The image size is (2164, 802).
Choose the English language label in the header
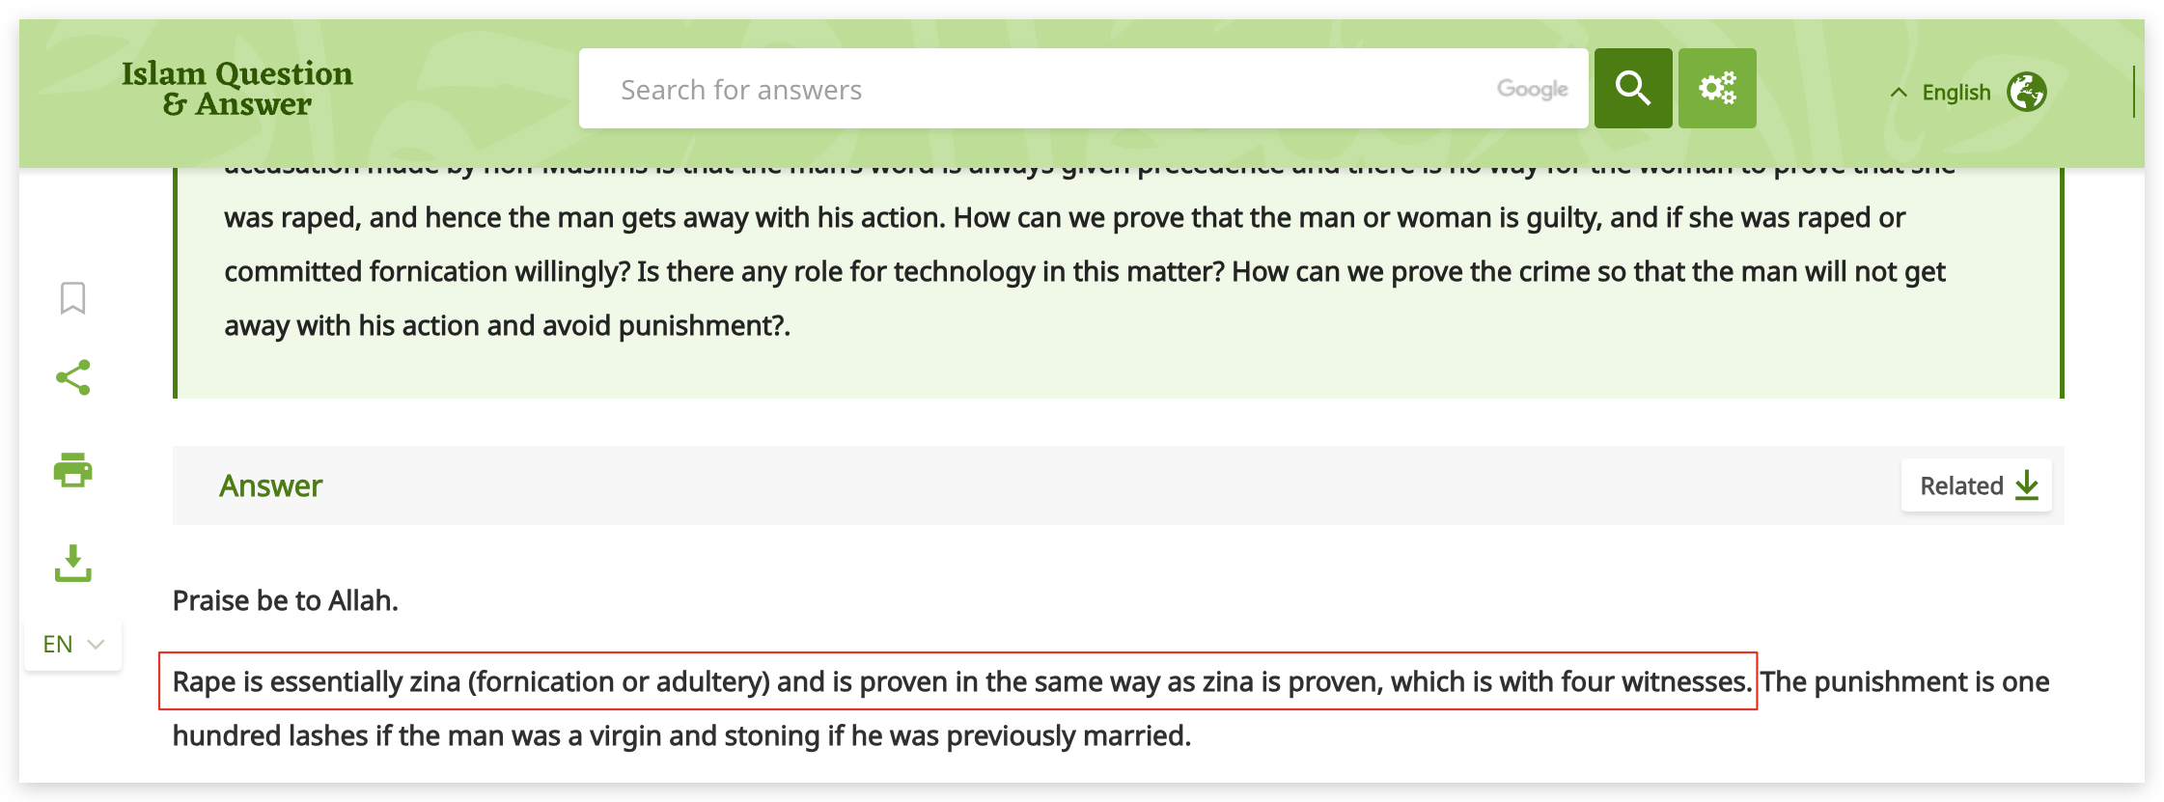pos(1956,93)
